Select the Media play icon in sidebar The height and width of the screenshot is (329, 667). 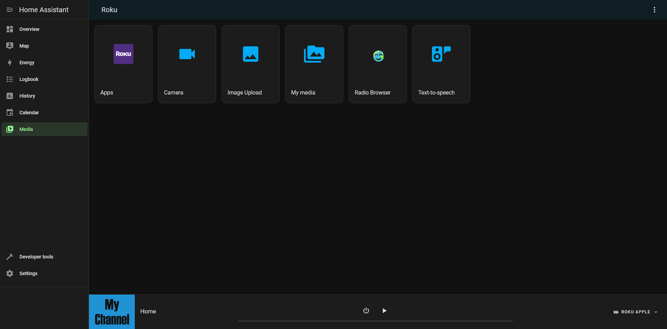[10, 129]
